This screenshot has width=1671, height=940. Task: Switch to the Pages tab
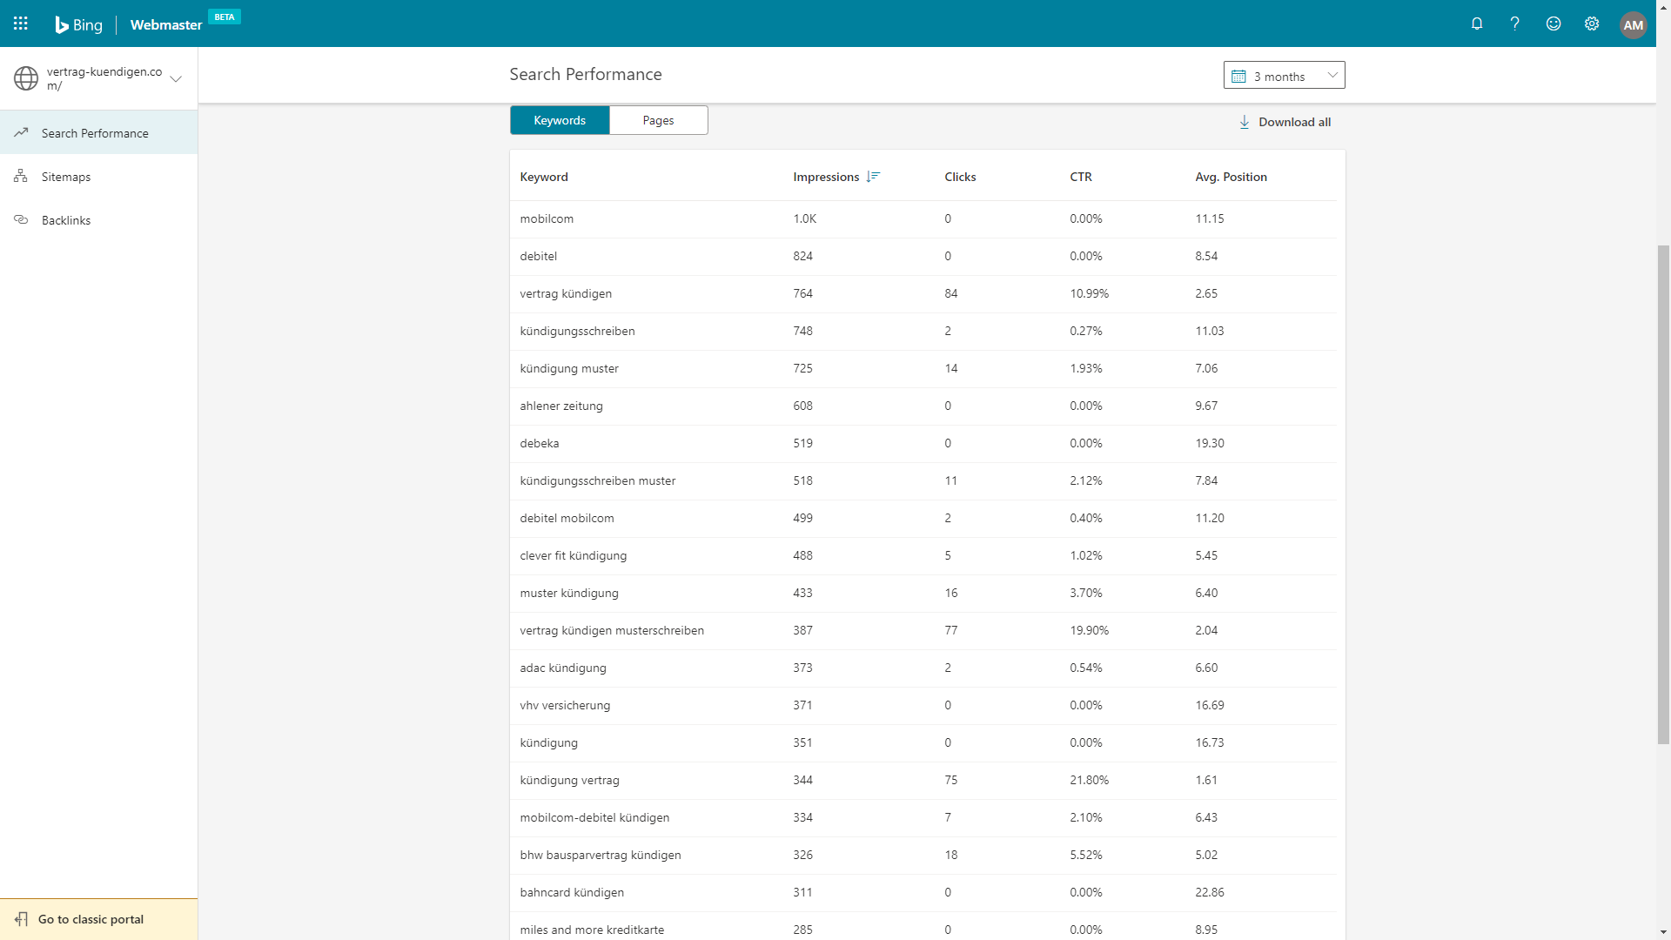[x=659, y=120]
